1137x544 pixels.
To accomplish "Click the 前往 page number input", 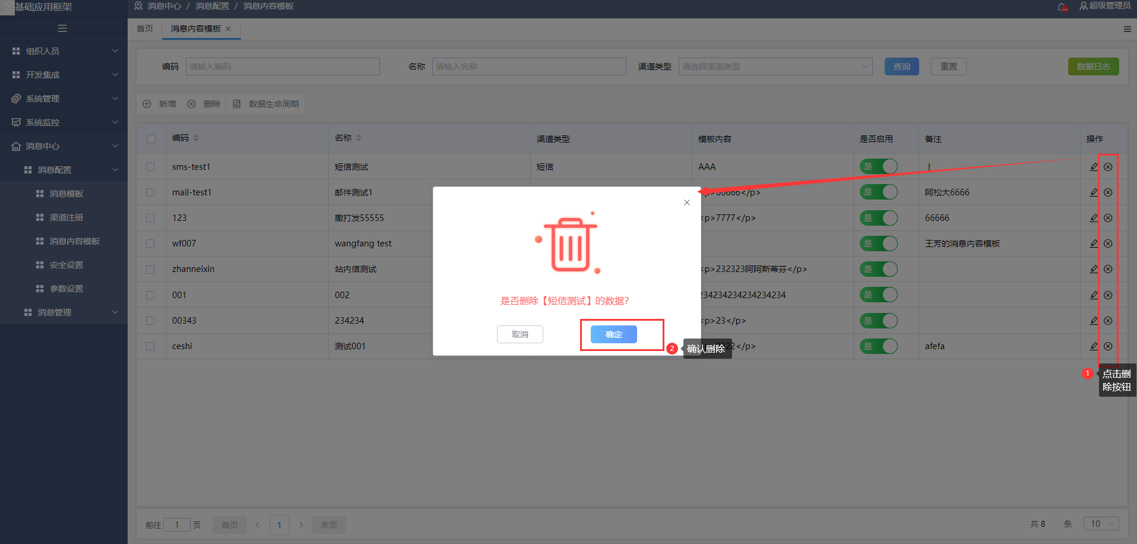I will point(177,525).
